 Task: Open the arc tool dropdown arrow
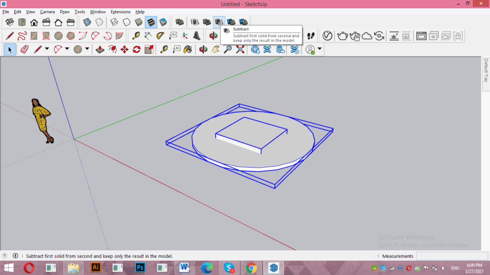pyautogui.click(x=67, y=49)
